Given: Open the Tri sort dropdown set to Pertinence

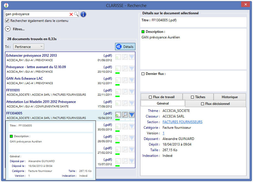Looking at the screenshot, I should click(x=29, y=47).
